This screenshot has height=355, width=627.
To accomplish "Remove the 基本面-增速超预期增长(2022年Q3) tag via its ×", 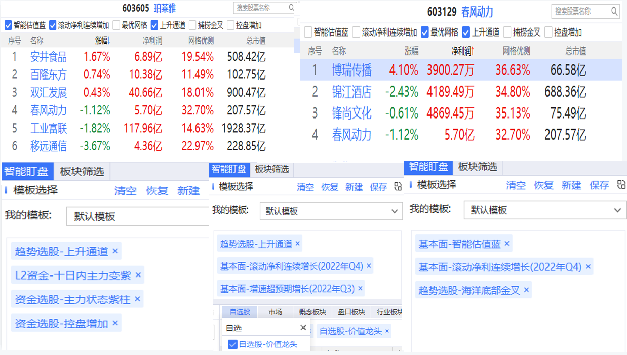I will point(360,288).
